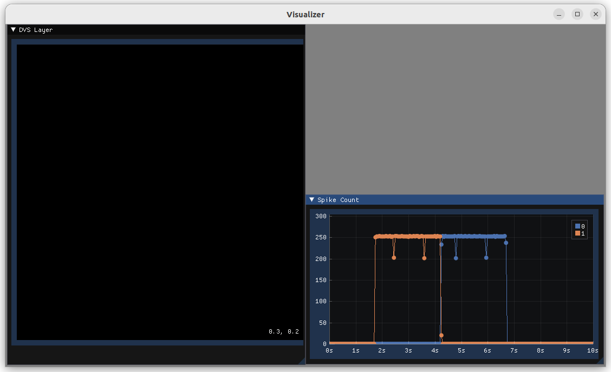
Task: Click the 300 y-axis label
Action: pyautogui.click(x=321, y=216)
